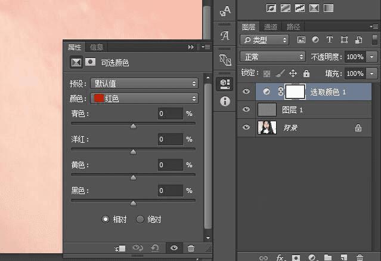Open the 填充 slider arrow

click(372, 73)
